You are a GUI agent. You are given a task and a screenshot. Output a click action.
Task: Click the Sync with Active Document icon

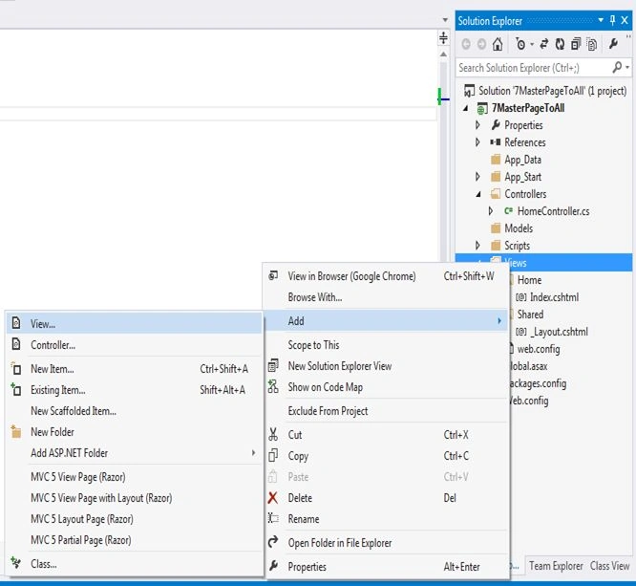tap(544, 44)
